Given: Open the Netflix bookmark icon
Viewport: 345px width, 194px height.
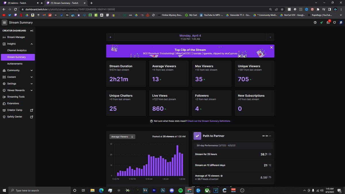Looking at the screenshot, I should click(21, 15).
